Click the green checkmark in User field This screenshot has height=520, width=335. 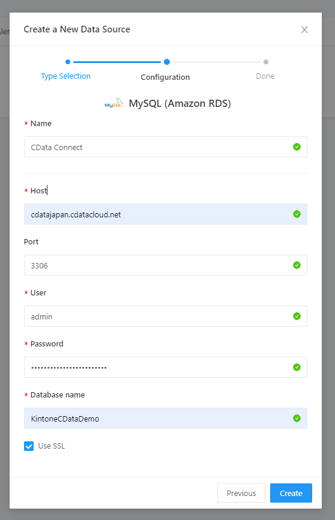point(297,316)
